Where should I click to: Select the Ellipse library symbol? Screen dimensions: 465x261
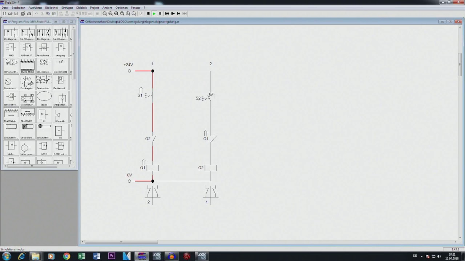tap(44, 99)
